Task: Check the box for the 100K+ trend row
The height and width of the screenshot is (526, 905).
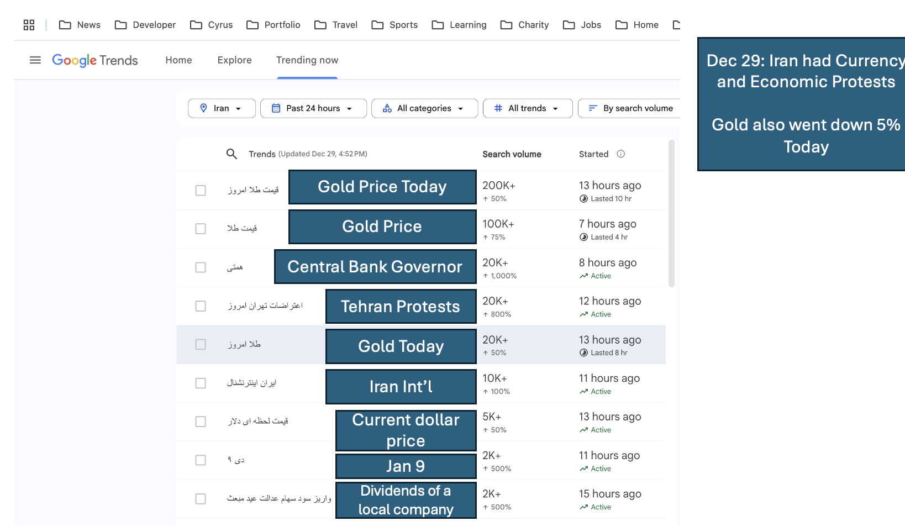Action: pos(201,229)
